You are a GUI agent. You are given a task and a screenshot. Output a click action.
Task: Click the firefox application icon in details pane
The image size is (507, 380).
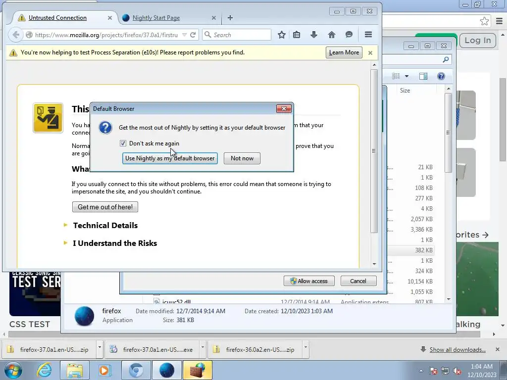pyautogui.click(x=84, y=316)
